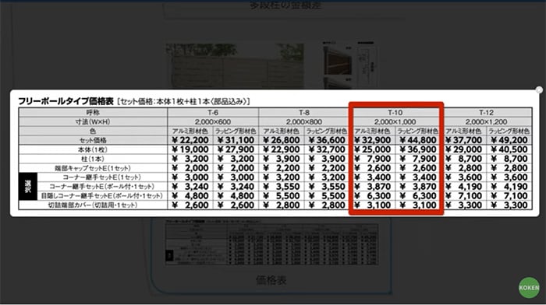Click the ¥44,800 set price cell
This screenshot has height=305, width=546.
point(418,140)
